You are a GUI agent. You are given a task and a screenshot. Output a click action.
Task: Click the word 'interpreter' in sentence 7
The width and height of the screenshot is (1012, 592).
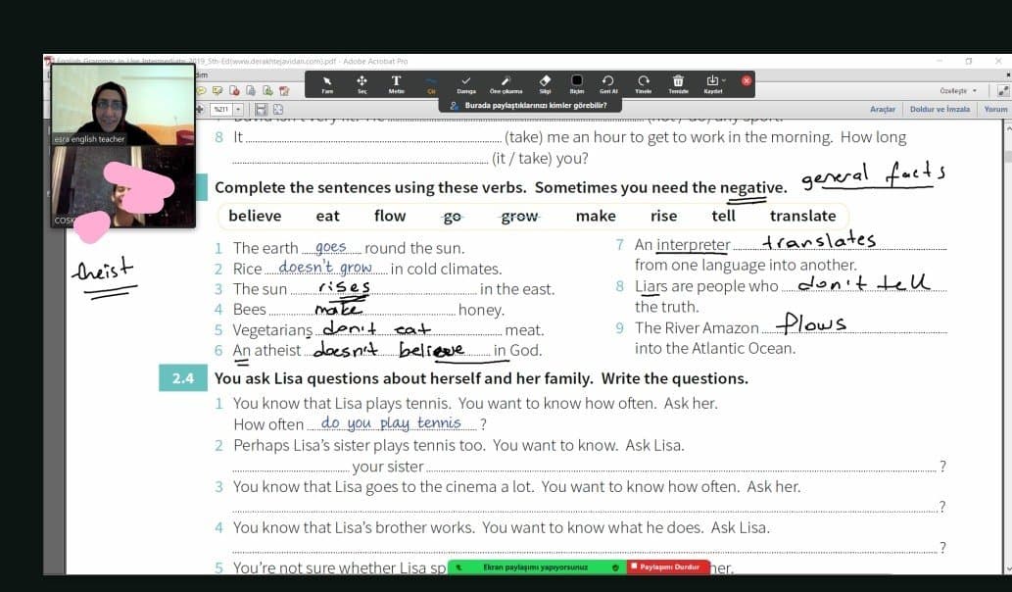[x=694, y=245]
